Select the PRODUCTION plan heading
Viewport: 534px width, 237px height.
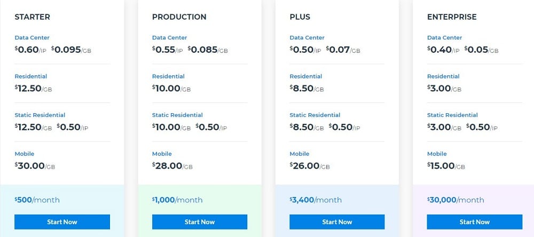click(x=179, y=17)
